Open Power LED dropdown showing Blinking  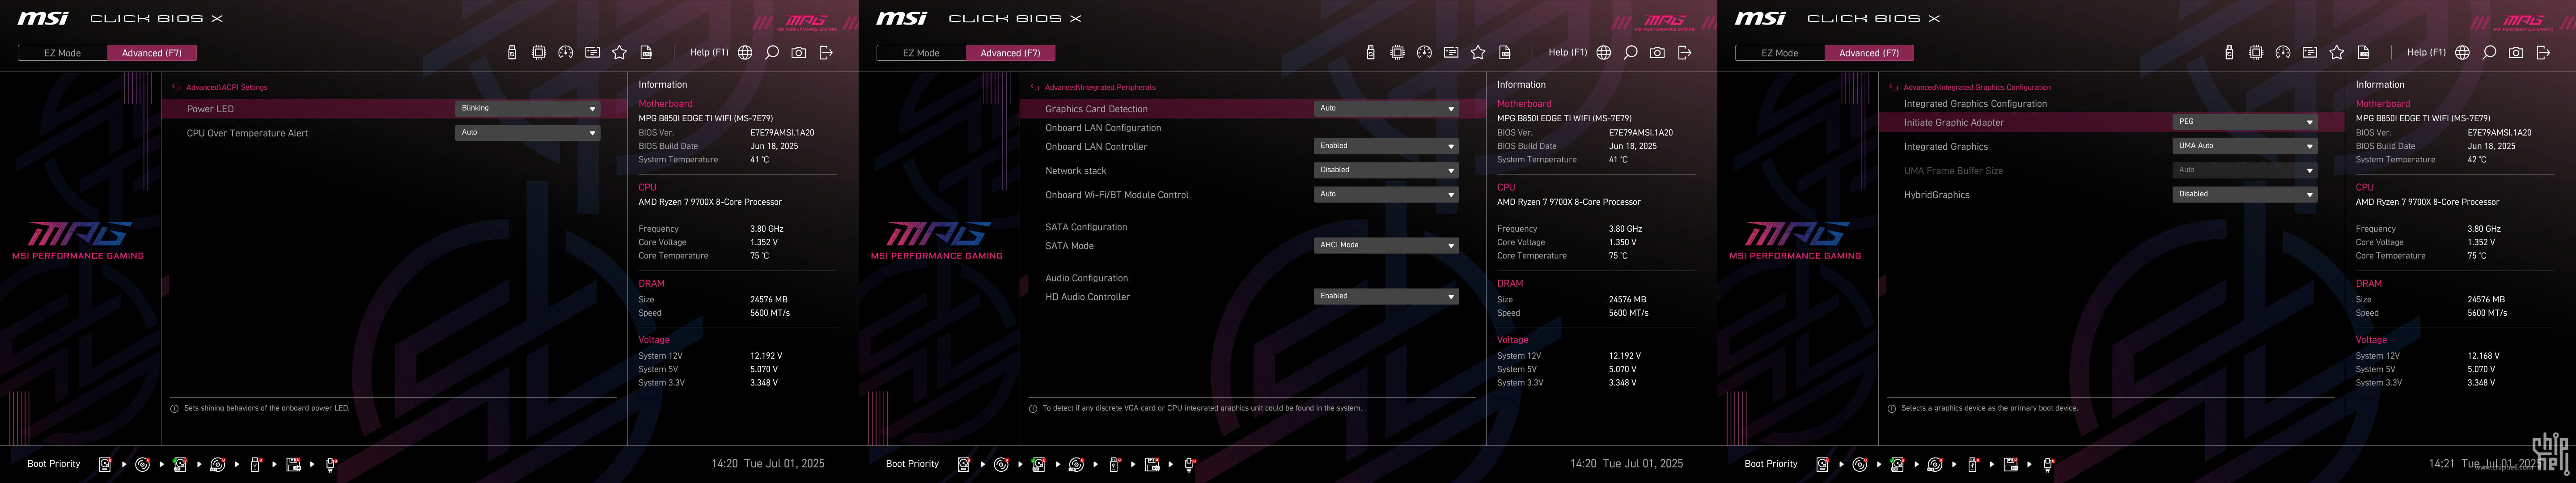pyautogui.click(x=528, y=109)
